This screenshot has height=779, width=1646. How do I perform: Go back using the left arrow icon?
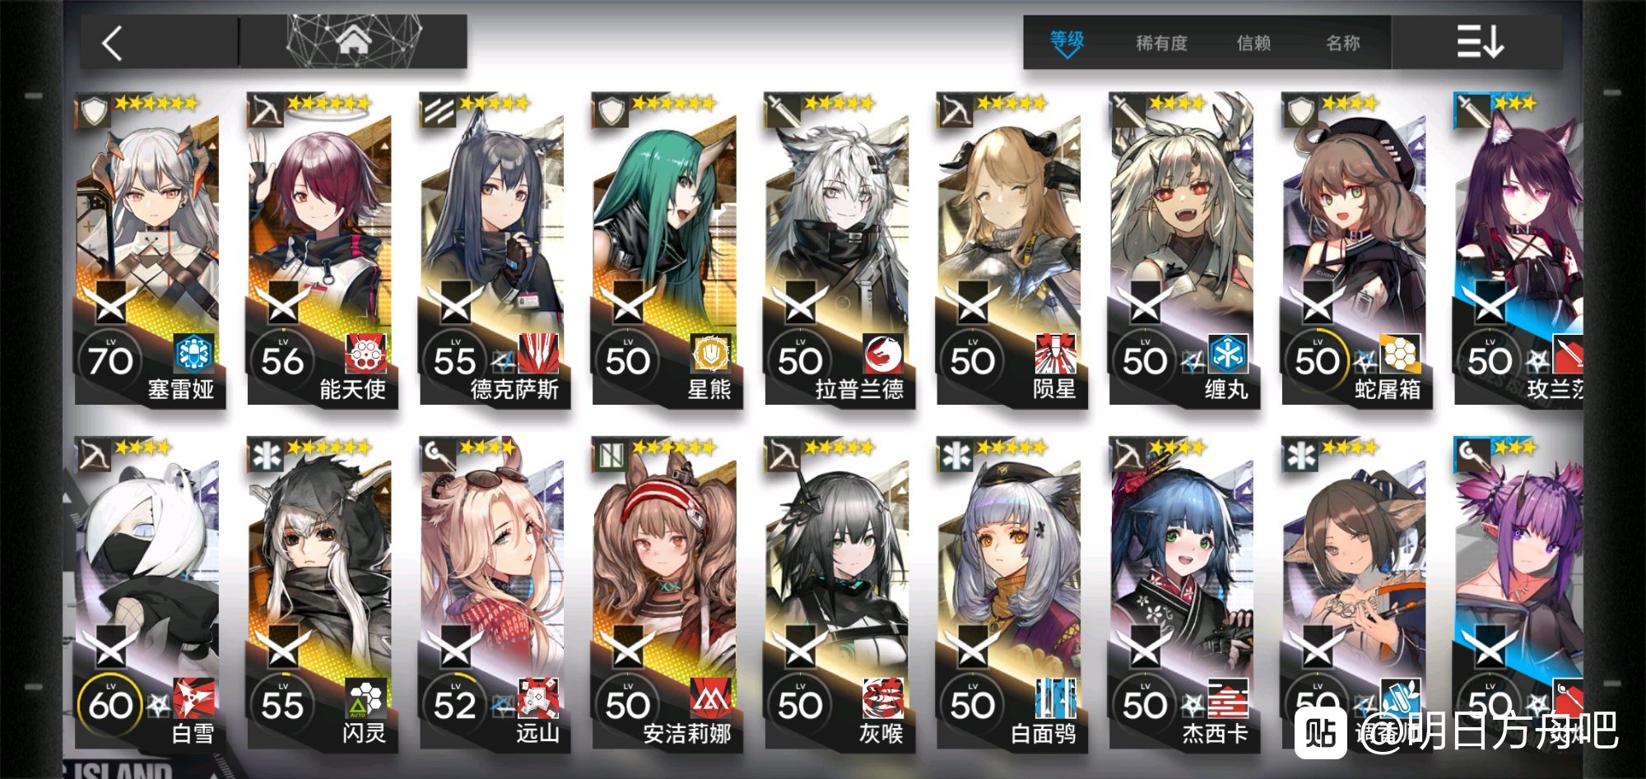click(x=113, y=43)
